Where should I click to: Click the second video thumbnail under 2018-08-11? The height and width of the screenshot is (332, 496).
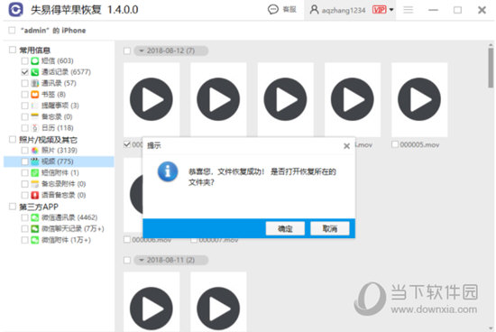point(218,302)
